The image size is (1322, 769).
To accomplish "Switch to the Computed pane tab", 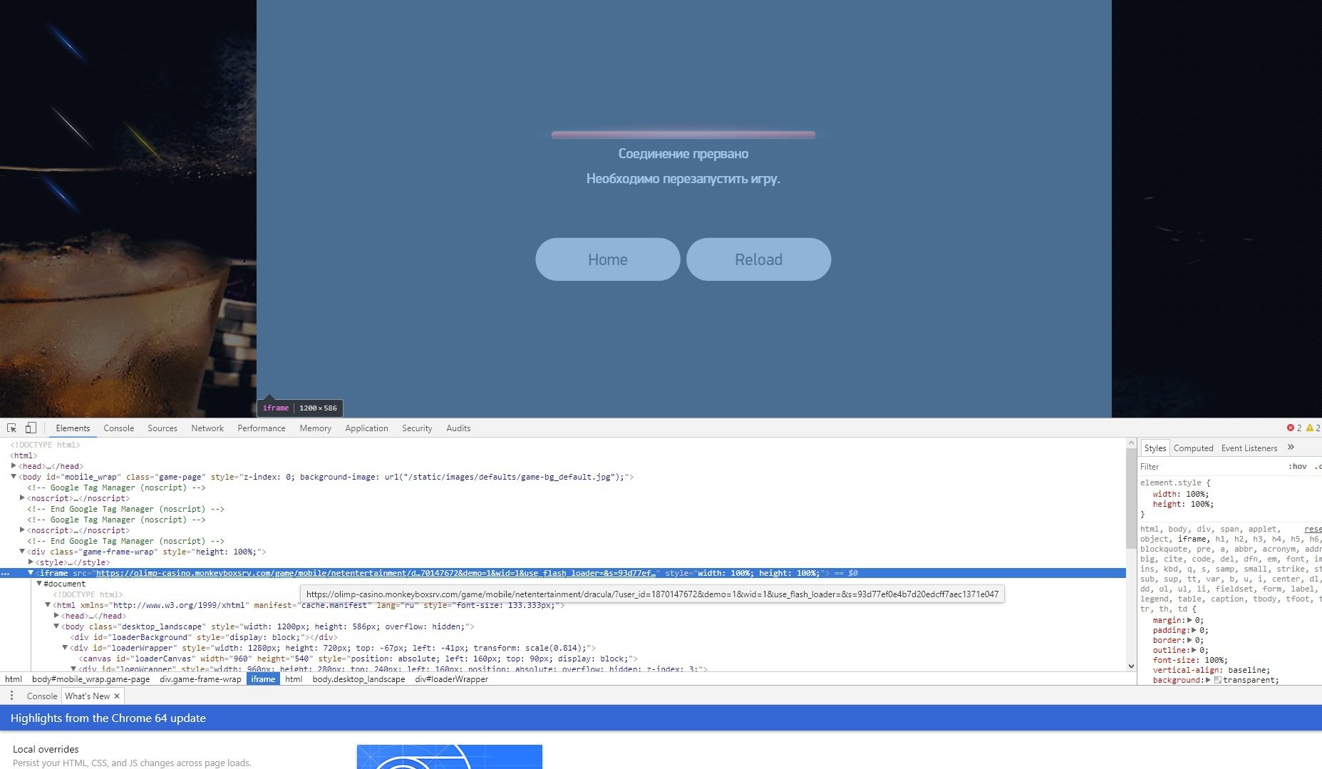I will click(1193, 448).
